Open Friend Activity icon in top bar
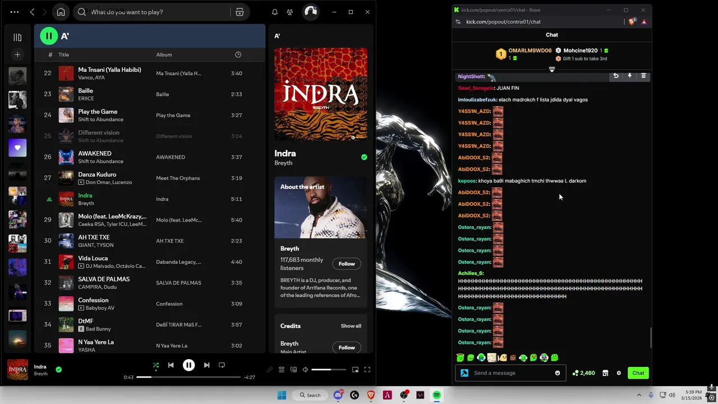 (x=289, y=12)
